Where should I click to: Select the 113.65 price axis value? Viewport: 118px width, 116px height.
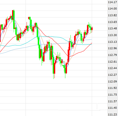tap(112, 22)
